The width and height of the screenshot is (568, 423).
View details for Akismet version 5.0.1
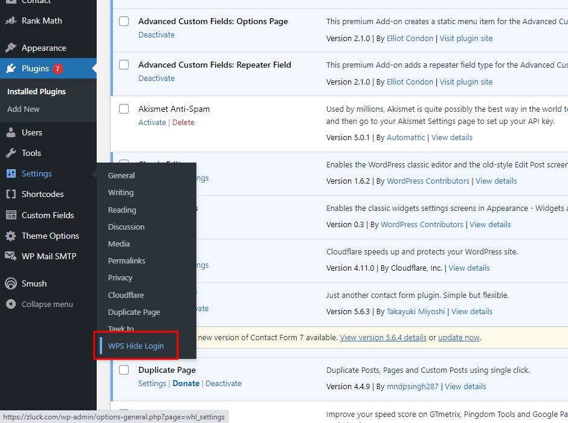pyautogui.click(x=452, y=138)
